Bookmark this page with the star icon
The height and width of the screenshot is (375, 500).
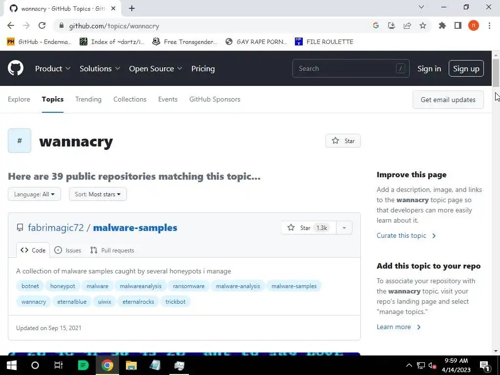423,26
